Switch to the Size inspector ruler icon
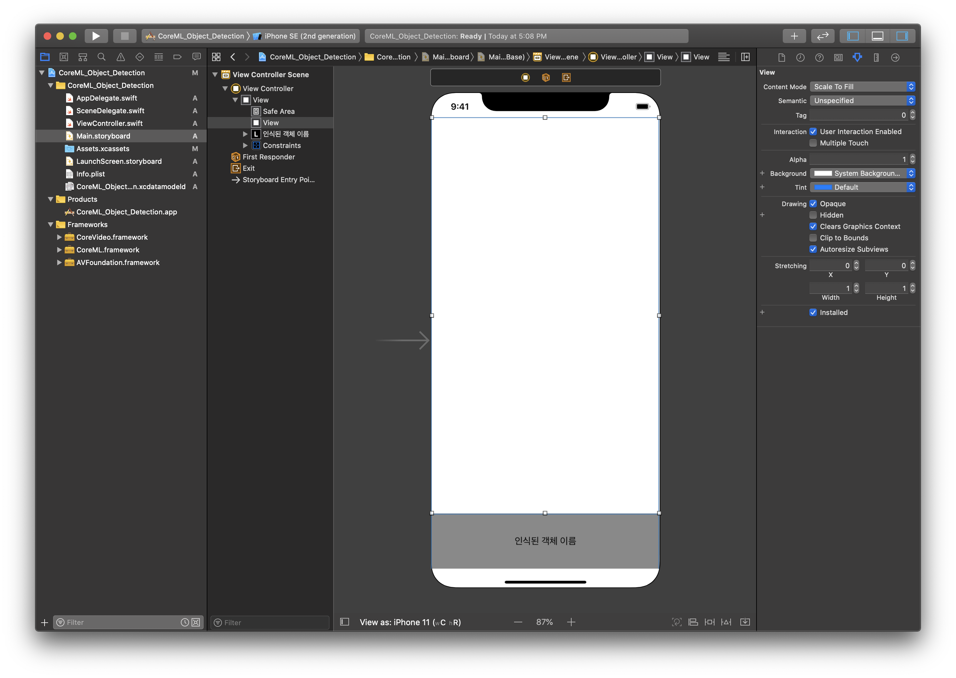Viewport: 956px width, 678px height. (876, 57)
